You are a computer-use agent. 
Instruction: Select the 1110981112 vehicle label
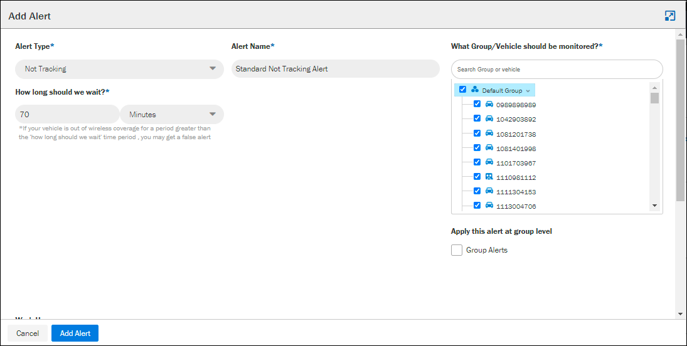[x=516, y=177]
